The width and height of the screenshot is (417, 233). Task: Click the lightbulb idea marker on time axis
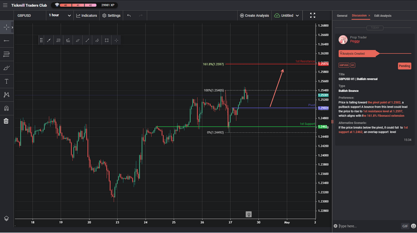[249, 214]
